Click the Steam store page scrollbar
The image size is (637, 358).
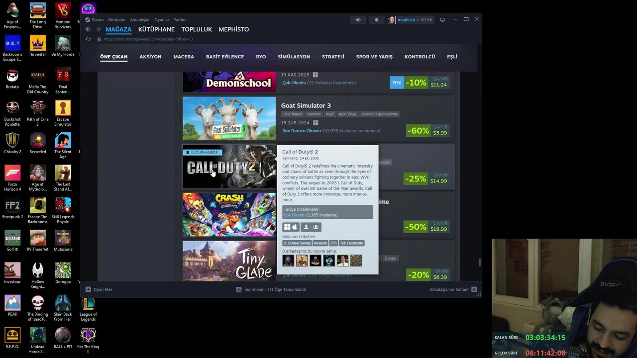[x=479, y=262]
